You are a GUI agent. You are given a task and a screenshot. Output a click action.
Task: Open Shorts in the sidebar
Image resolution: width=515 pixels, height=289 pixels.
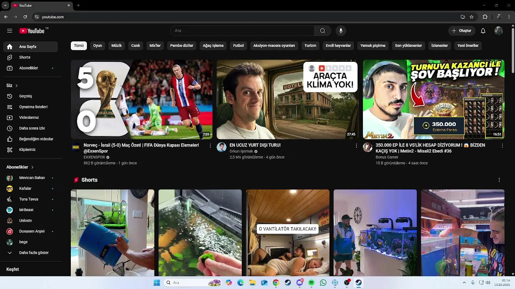pos(31,57)
